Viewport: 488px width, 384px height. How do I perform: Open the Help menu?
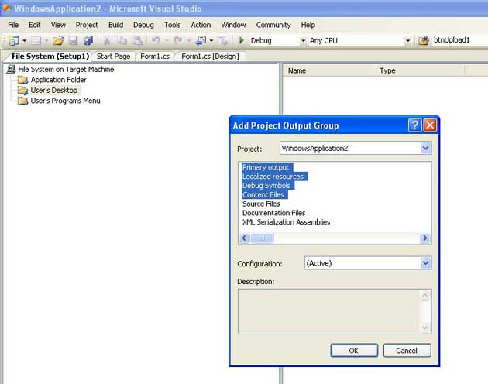click(x=308, y=25)
